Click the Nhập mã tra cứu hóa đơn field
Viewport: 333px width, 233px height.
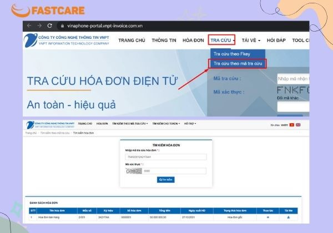pos(166,157)
